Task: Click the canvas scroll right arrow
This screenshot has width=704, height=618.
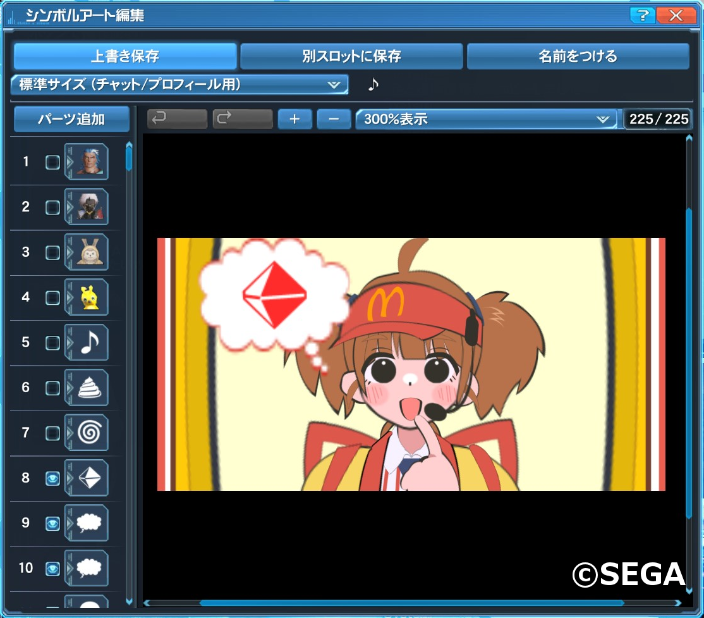Action: (678, 603)
